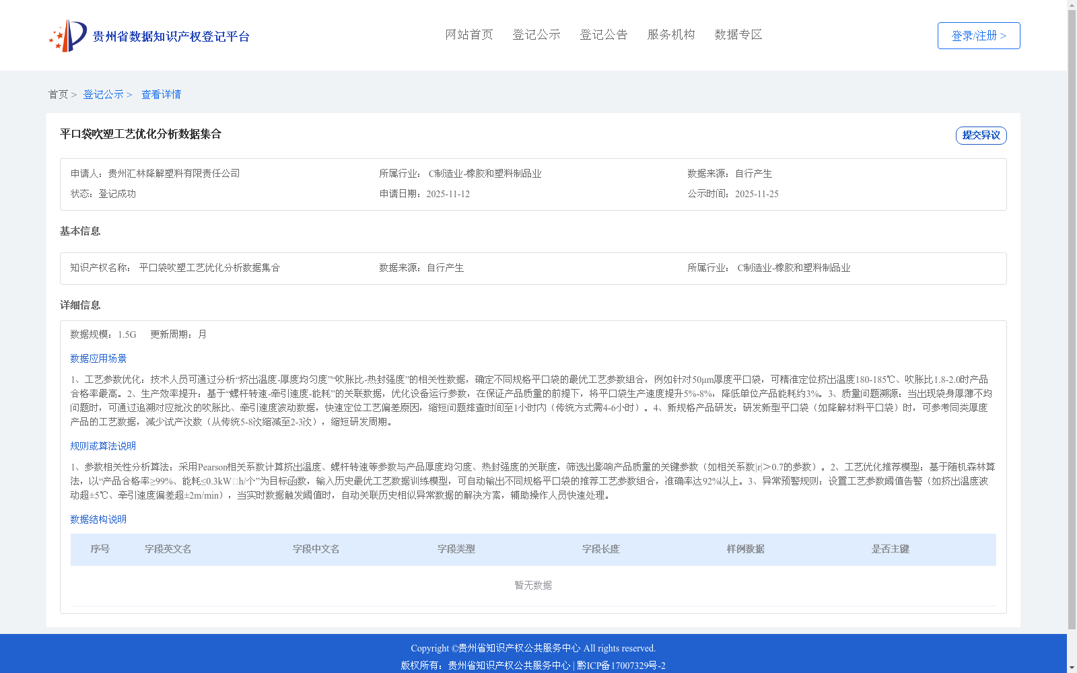The image size is (1077, 673).
Task: Click the scrollbar down arrow
Action: click(1072, 668)
